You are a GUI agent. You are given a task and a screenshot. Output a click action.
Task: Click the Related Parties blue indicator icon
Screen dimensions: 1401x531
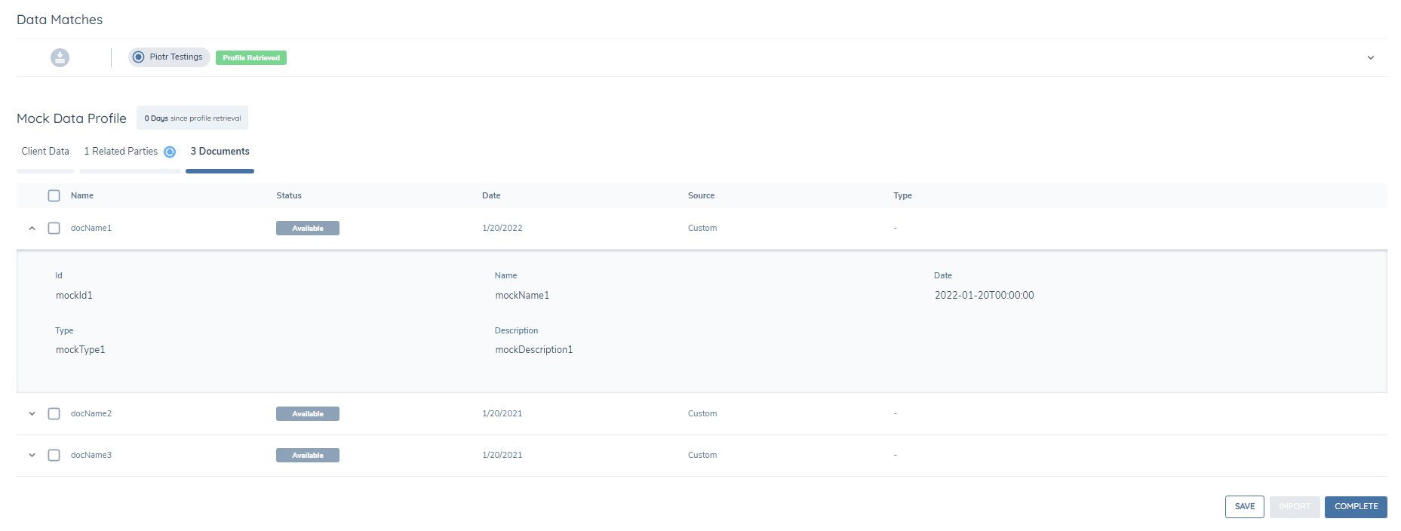pyautogui.click(x=170, y=152)
